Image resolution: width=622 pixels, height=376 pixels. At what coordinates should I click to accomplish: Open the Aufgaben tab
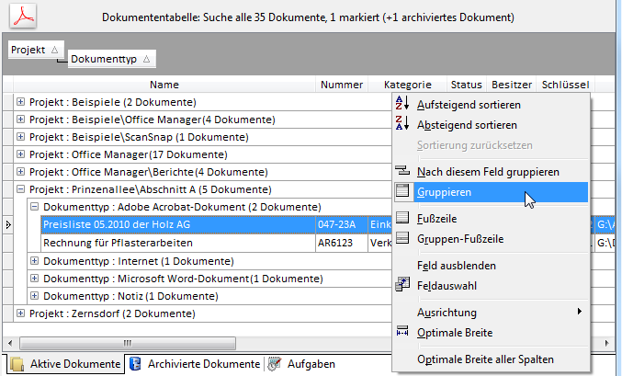coord(308,364)
